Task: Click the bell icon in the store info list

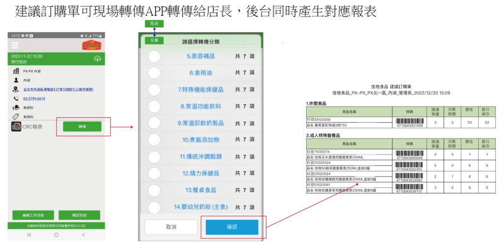Action: tap(16, 108)
